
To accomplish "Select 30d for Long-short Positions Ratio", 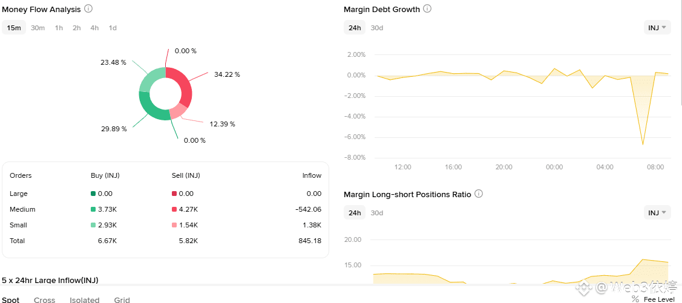I will click(377, 212).
